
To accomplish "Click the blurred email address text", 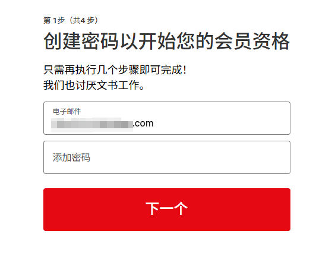I will (x=92, y=124).
